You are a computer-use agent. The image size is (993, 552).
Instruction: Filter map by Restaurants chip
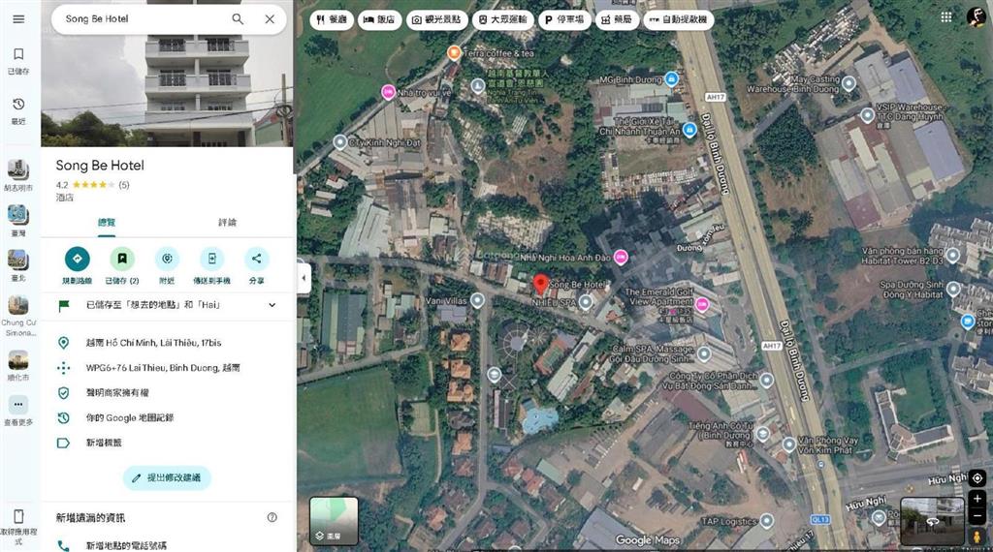pos(332,19)
